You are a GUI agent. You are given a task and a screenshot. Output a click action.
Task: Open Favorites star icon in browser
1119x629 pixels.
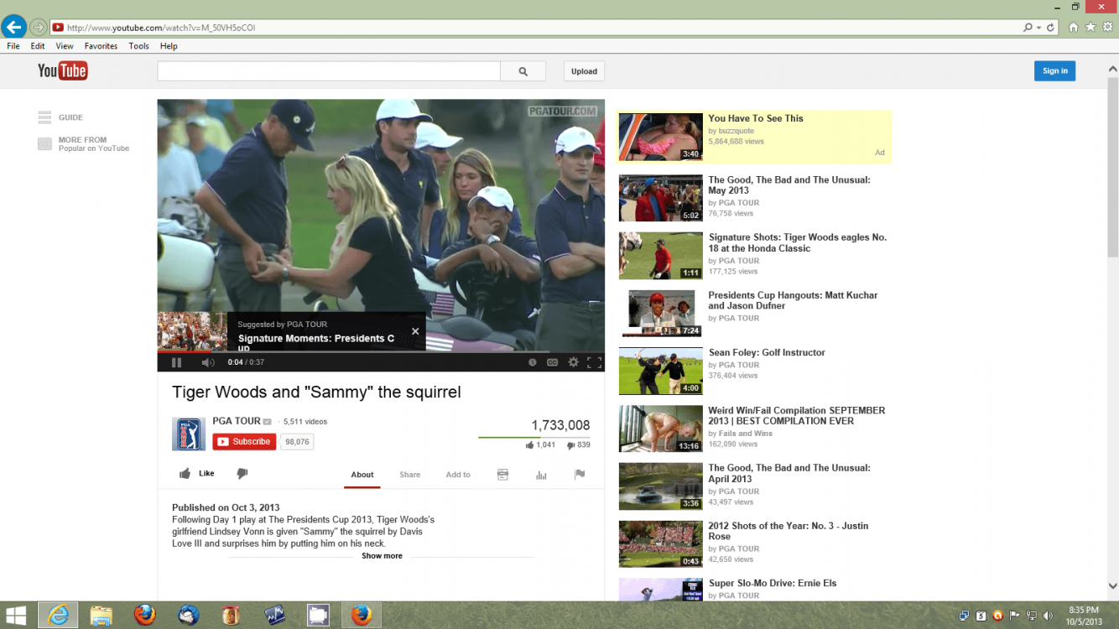pyautogui.click(x=1090, y=28)
